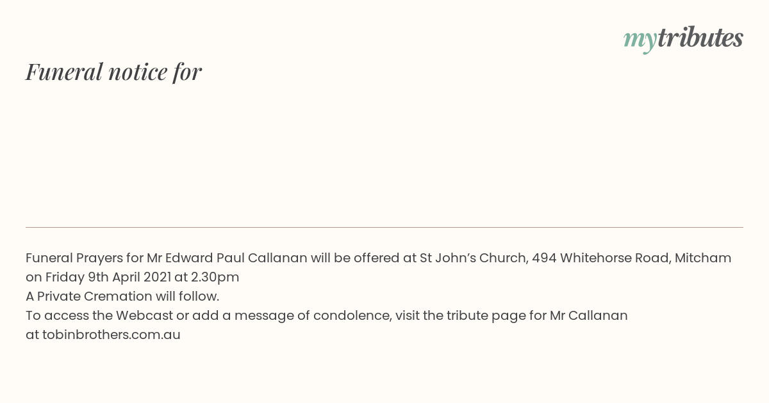Click "Mr Callanan" ending the fourth line
Image resolution: width=769 pixels, height=403 pixels.
[x=589, y=315]
